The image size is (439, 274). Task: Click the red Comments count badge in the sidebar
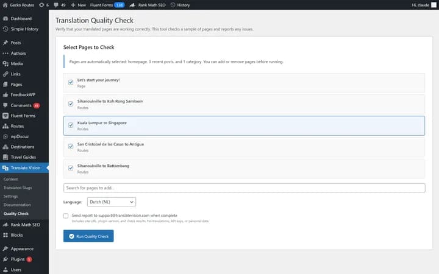[37, 105]
